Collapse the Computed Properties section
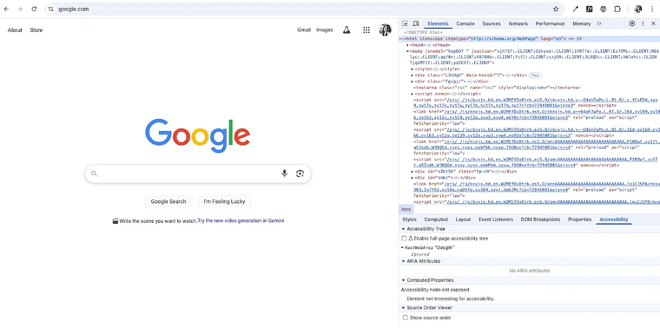The image size is (660, 328). pyautogui.click(x=404, y=280)
